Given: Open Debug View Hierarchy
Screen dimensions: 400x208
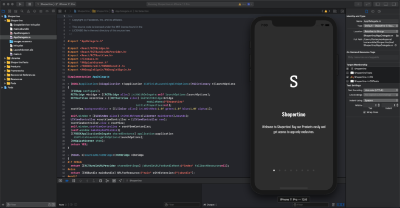Looking at the screenshot, I should tap(101, 181).
